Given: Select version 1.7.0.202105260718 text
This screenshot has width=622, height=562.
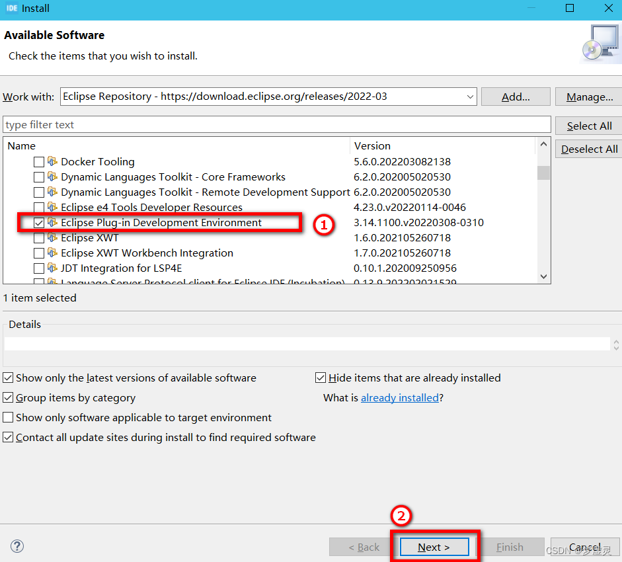Looking at the screenshot, I should (402, 253).
